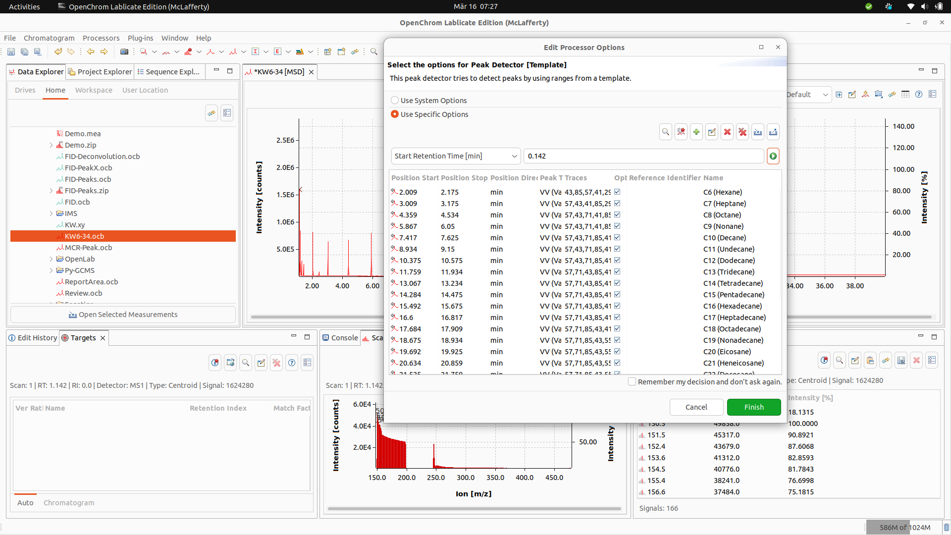
Task: Click Open Selected Measurements
Action: 123,314
